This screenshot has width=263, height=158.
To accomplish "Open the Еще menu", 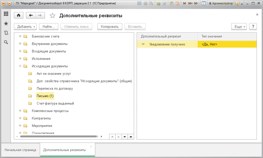I will [x=239, y=26].
